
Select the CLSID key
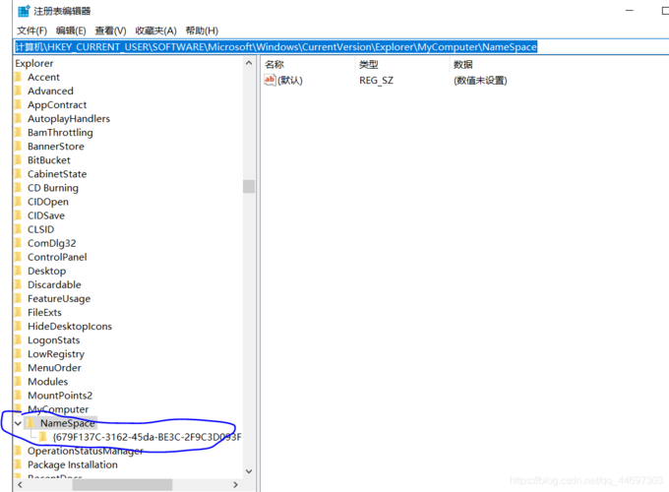[x=41, y=229]
